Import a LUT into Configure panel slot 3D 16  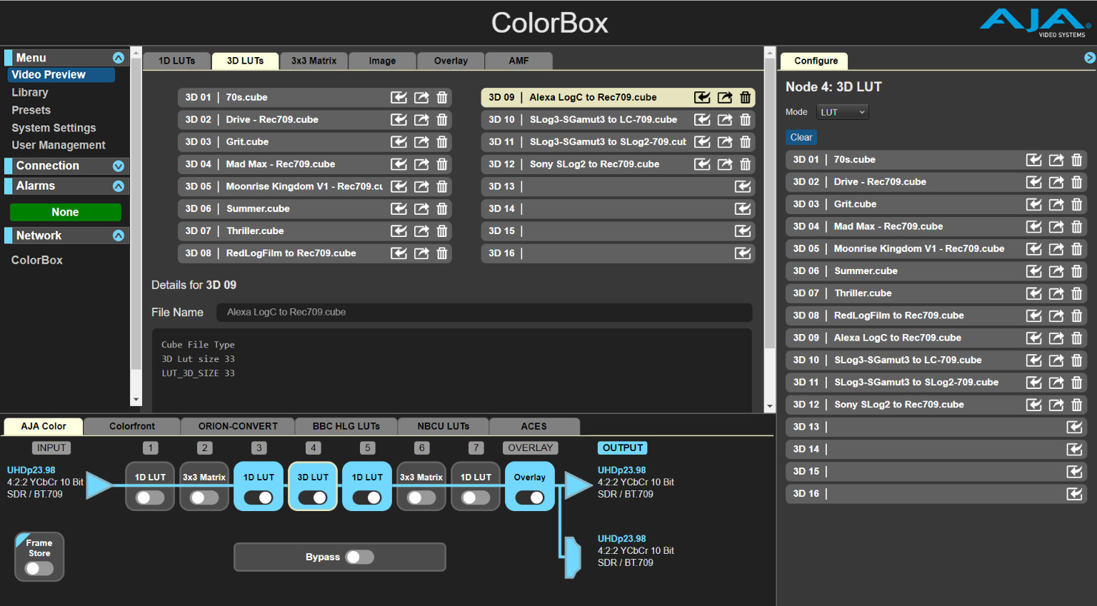(1074, 494)
